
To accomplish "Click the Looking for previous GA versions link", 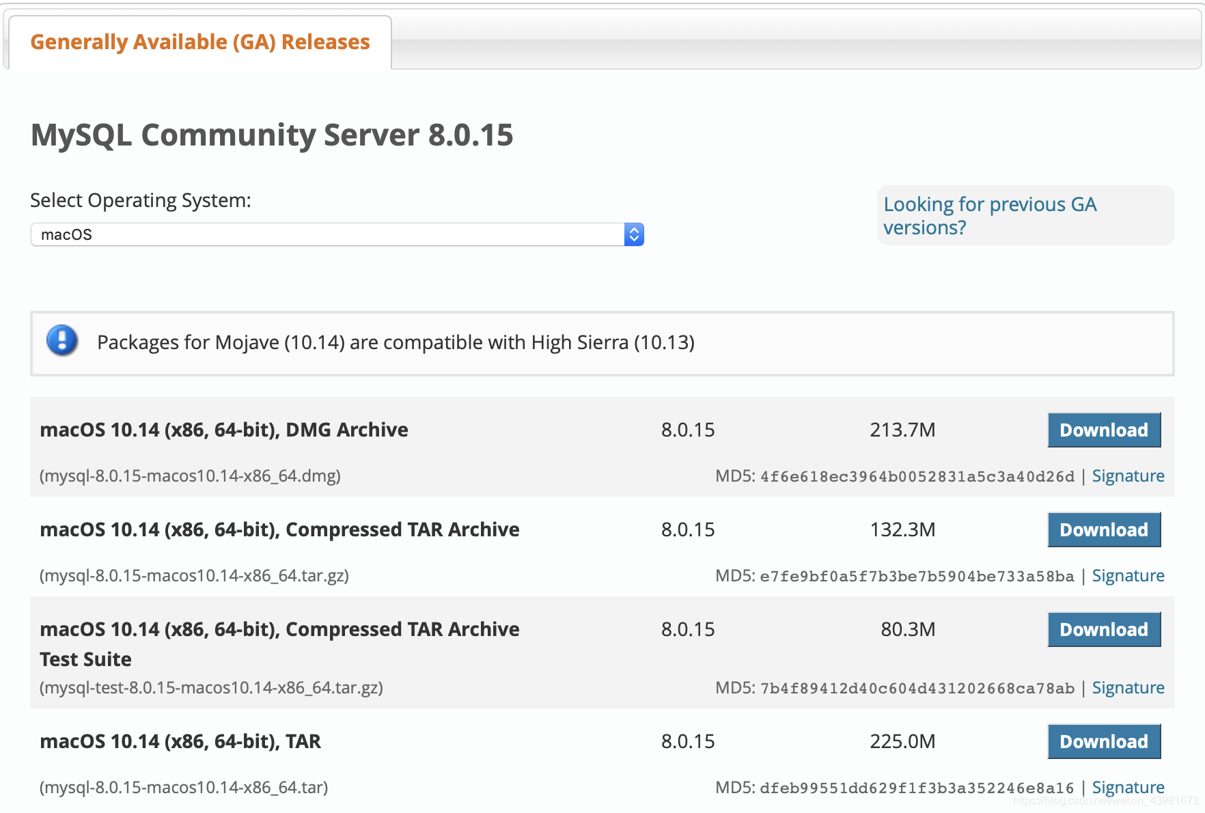I will [x=990, y=215].
